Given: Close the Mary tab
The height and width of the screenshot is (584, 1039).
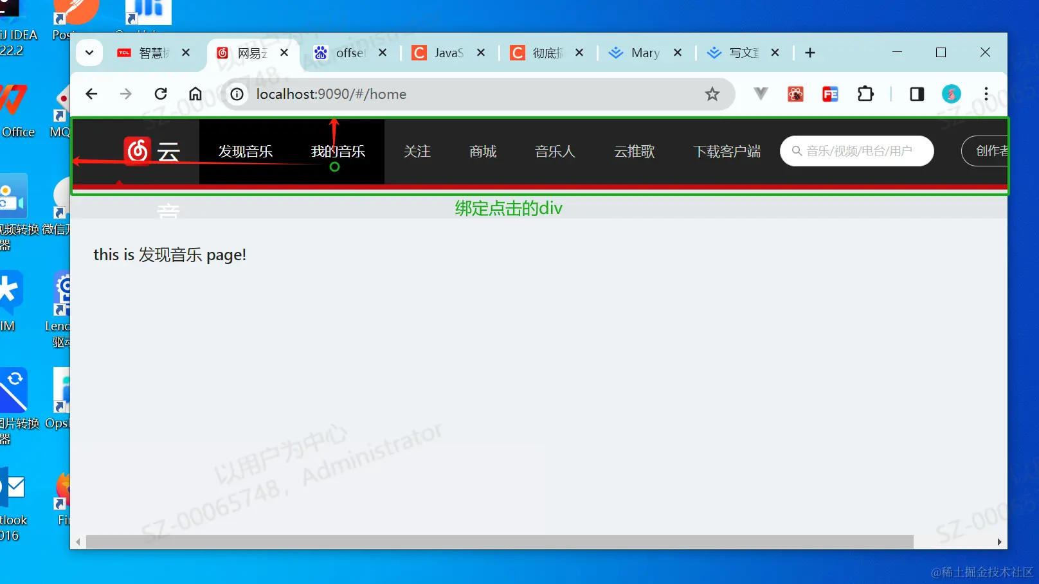Looking at the screenshot, I should [678, 53].
